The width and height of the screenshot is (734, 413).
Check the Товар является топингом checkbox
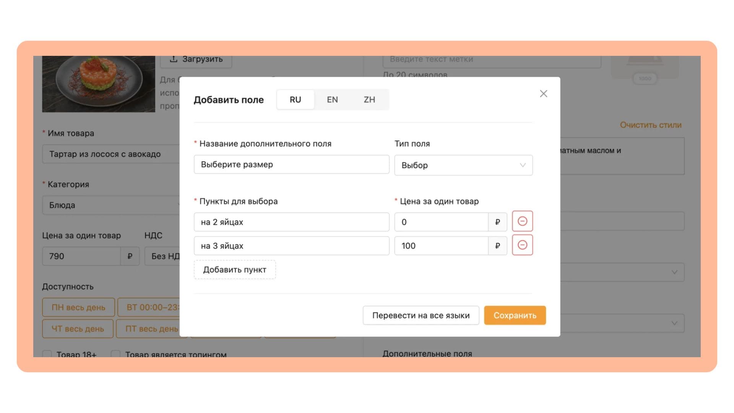point(115,354)
